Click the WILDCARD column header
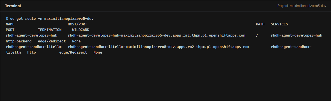This screenshot has height=101, width=331. (x=81, y=30)
